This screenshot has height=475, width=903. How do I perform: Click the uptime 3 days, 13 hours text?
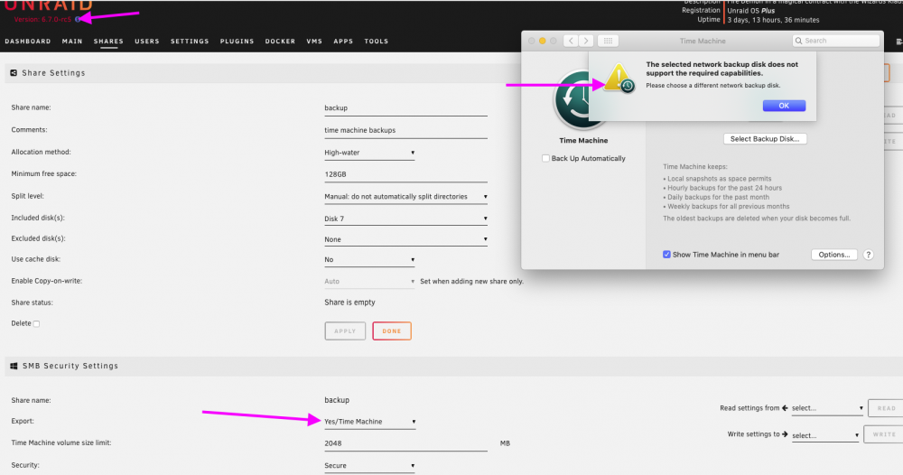773,20
